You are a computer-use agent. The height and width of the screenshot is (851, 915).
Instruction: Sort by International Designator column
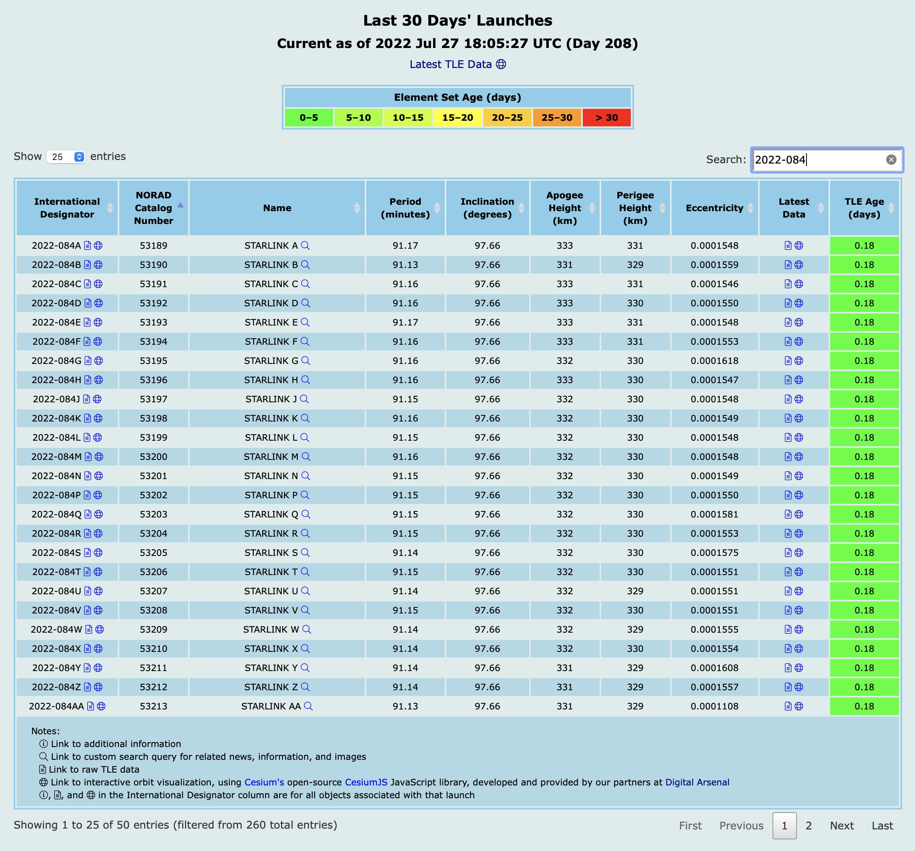pos(67,208)
